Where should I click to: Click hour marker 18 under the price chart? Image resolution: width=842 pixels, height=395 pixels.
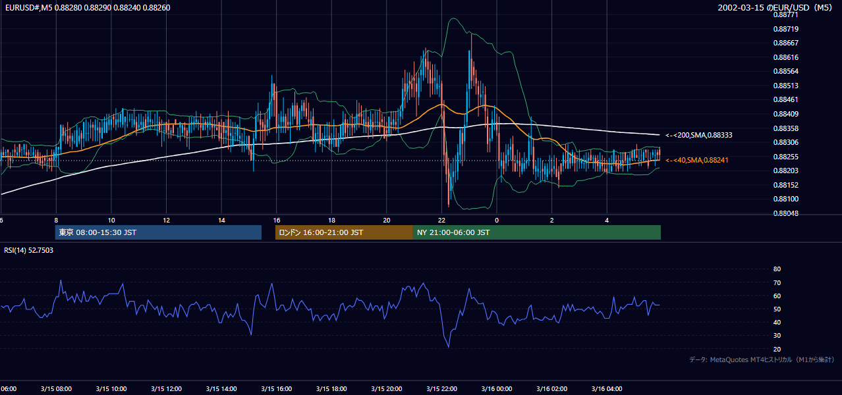coord(331,221)
